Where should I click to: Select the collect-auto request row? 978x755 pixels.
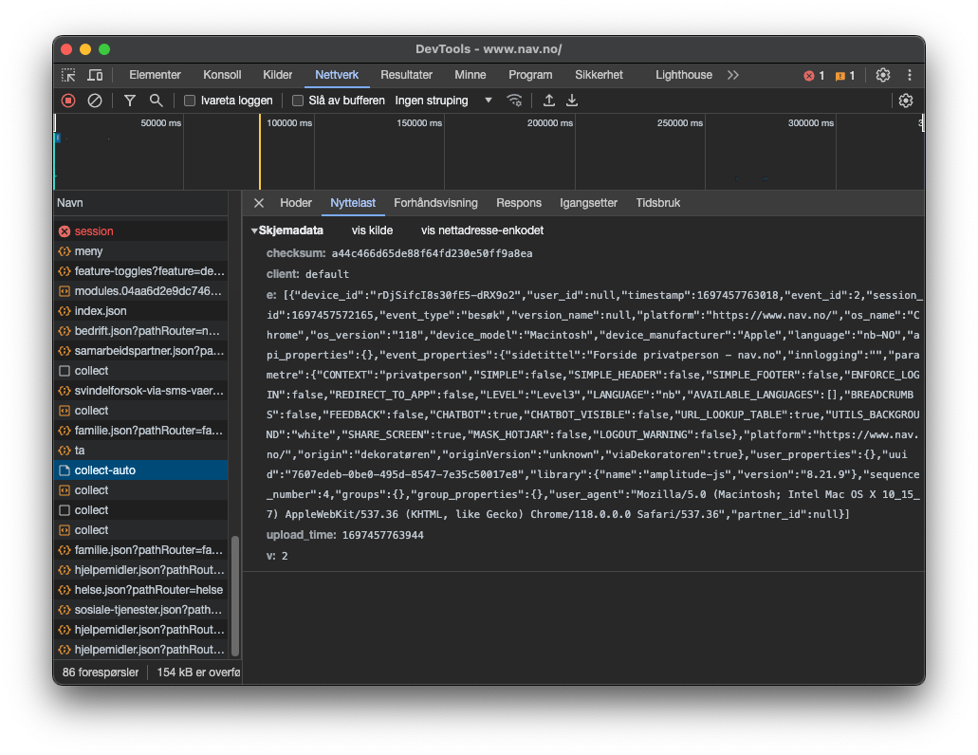coord(141,470)
